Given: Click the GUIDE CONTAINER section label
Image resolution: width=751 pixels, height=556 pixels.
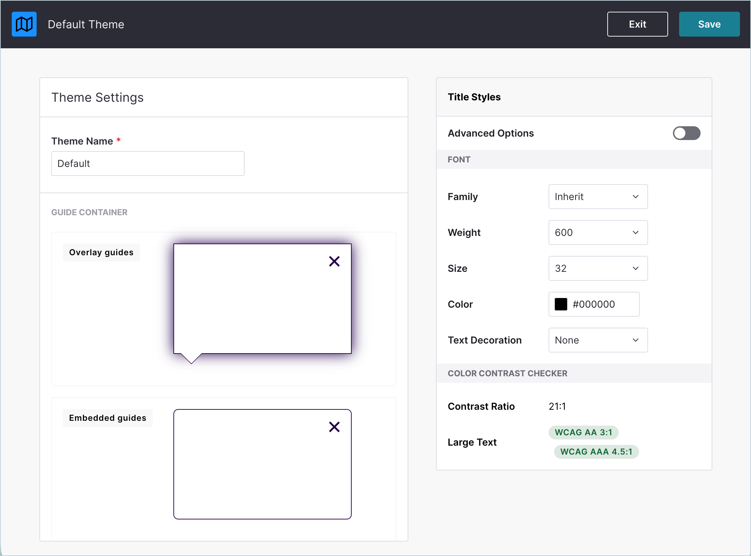Looking at the screenshot, I should (x=89, y=212).
